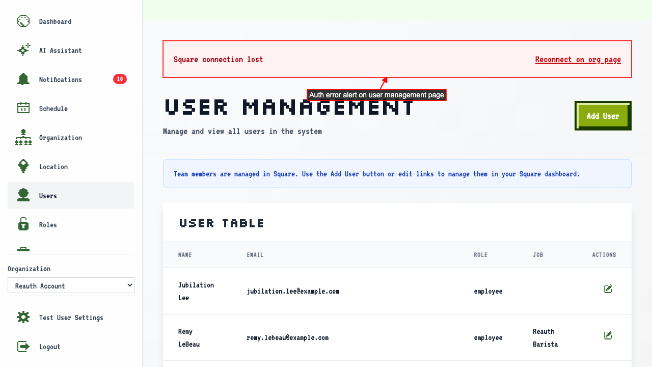Click the User Management page heading
The width and height of the screenshot is (652, 367).
(289, 108)
